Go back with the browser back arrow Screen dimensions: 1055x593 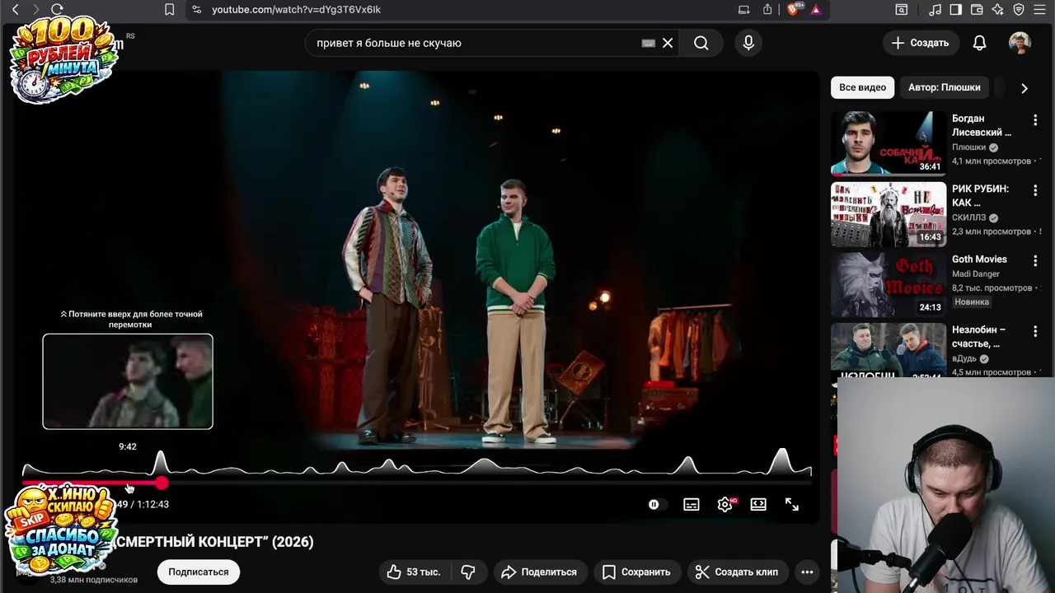pos(15,9)
